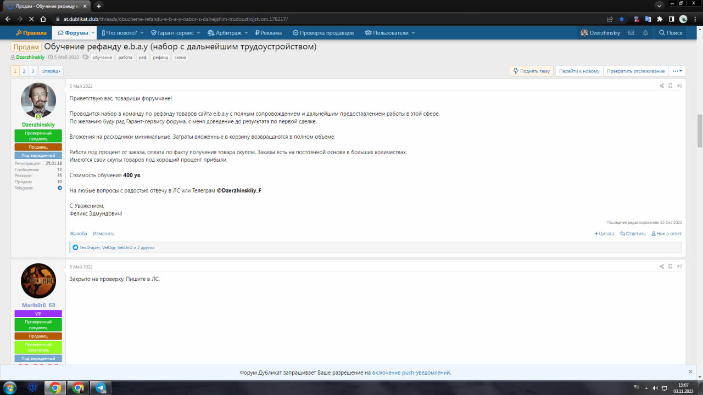Screen dimensions: 703x395
Task: Share post #2 using the share icon
Action: coord(661,267)
